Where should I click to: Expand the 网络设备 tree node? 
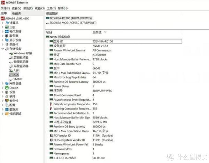click(2, 83)
